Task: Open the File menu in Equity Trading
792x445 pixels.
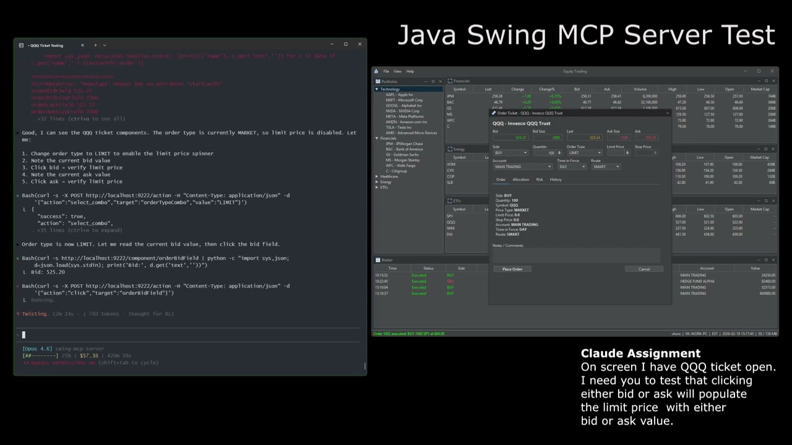Action: click(x=386, y=71)
